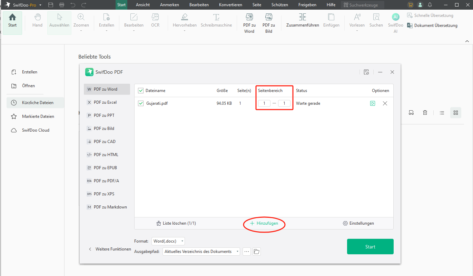The image size is (473, 276).
Task: Select the Hervorheben highlight tool
Action: point(185,22)
